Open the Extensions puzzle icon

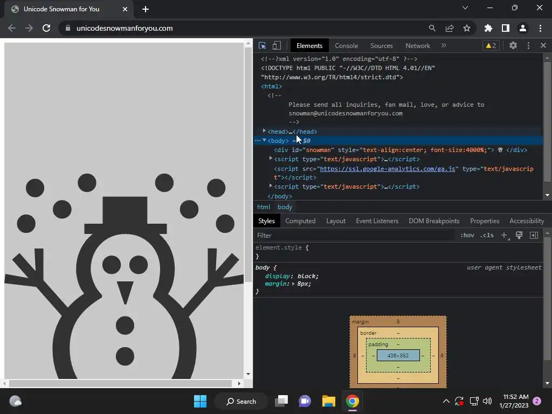point(488,28)
